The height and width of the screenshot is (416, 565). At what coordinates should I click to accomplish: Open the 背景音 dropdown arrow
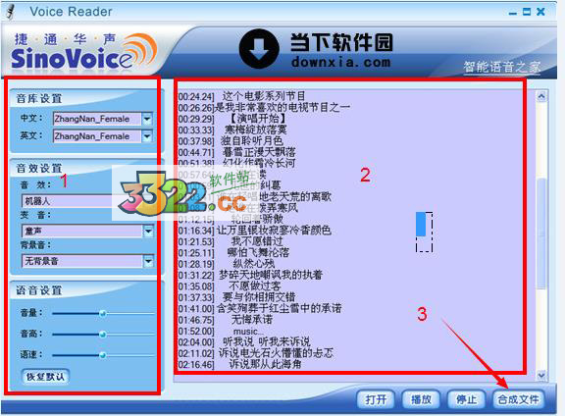point(148,261)
